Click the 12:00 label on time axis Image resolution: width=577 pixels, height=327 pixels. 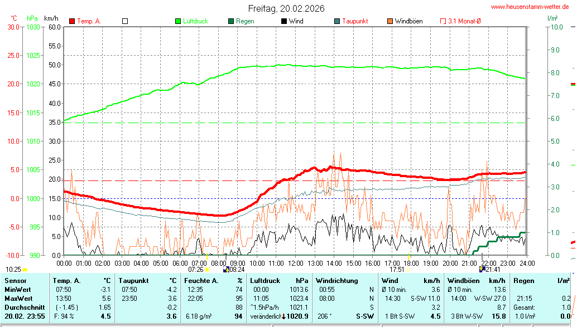tap(295, 262)
